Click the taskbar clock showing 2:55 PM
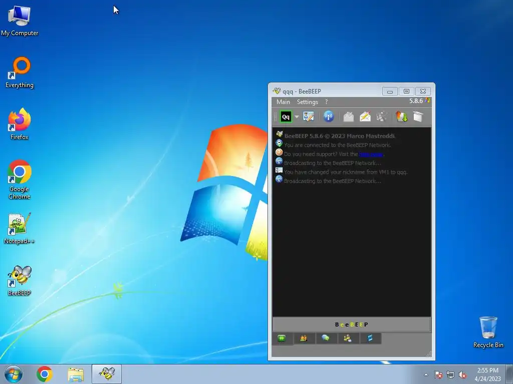The image size is (513, 384). 487,374
